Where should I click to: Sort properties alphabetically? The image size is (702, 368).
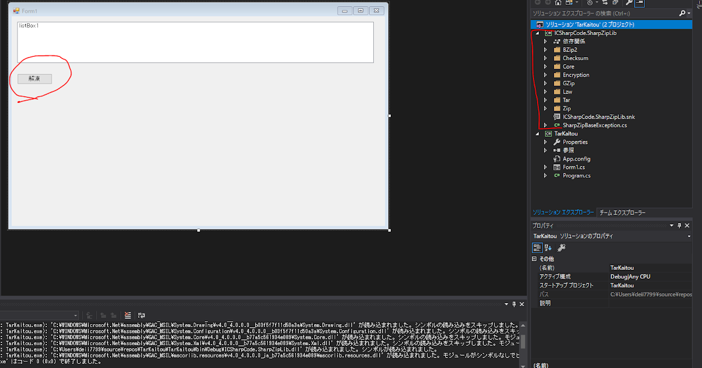(x=548, y=247)
